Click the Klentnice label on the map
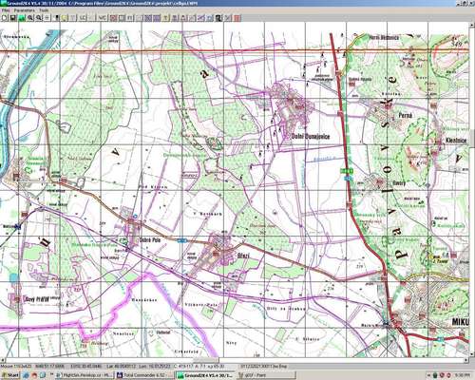The height and width of the screenshot is (380, 475). click(x=456, y=141)
